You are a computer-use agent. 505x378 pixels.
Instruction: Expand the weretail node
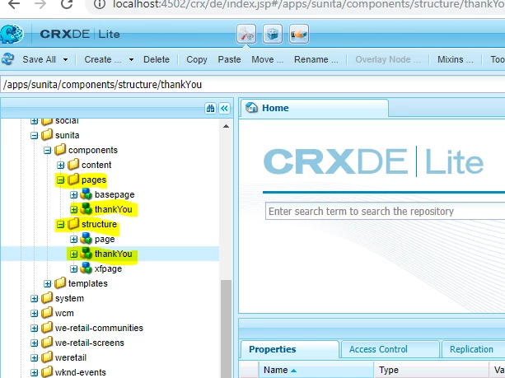click(34, 357)
